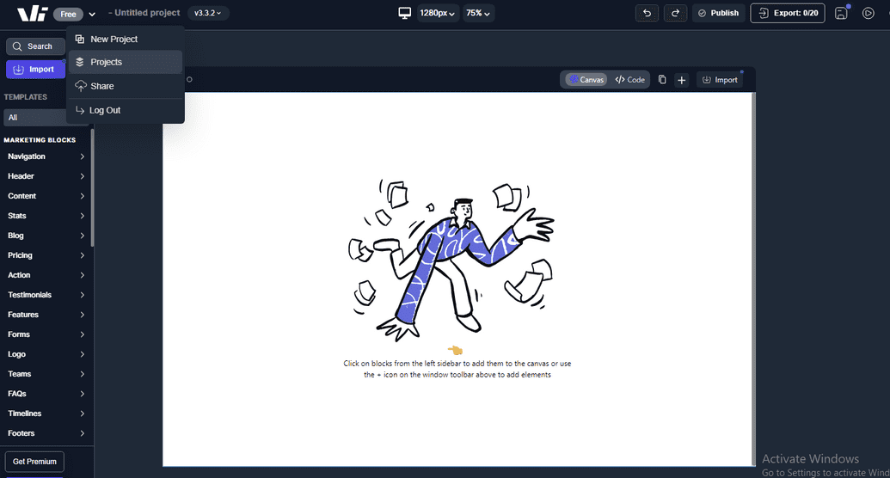
Task: Open the v3.3.2 version dropdown
Action: (x=208, y=13)
